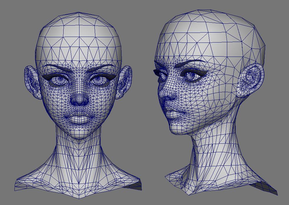Select the three-quarter view head's visible ear
The height and width of the screenshot is (205, 289).
pos(251,80)
